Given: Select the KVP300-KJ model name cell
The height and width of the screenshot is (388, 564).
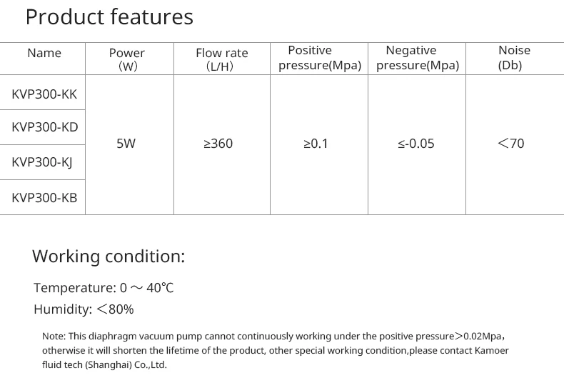Looking at the screenshot, I should coord(41,162).
